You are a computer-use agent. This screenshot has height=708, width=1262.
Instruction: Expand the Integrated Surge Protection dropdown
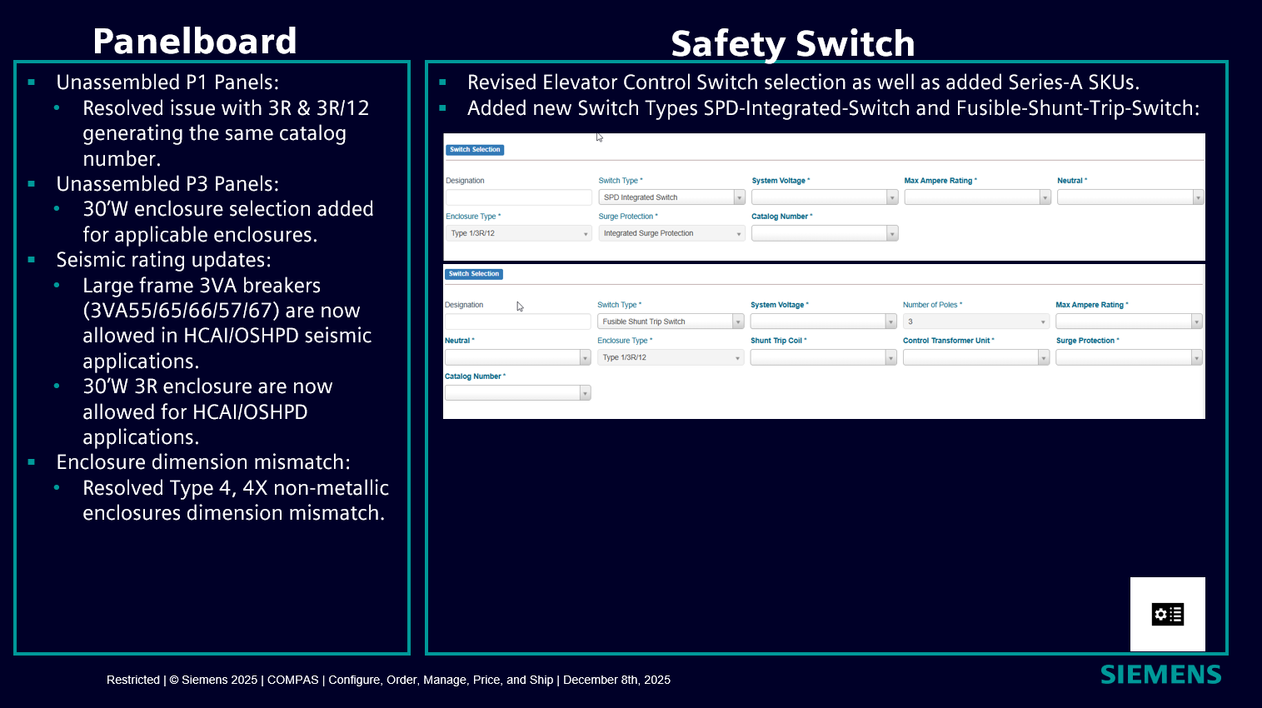click(671, 233)
